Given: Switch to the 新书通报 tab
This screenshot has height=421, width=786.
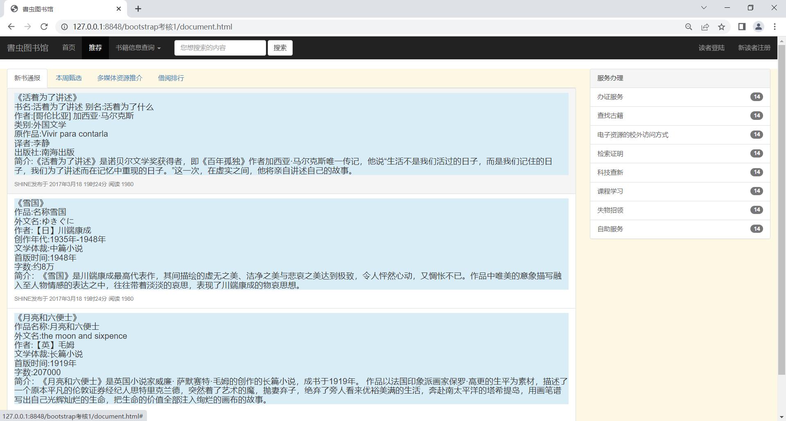Looking at the screenshot, I should [27, 78].
